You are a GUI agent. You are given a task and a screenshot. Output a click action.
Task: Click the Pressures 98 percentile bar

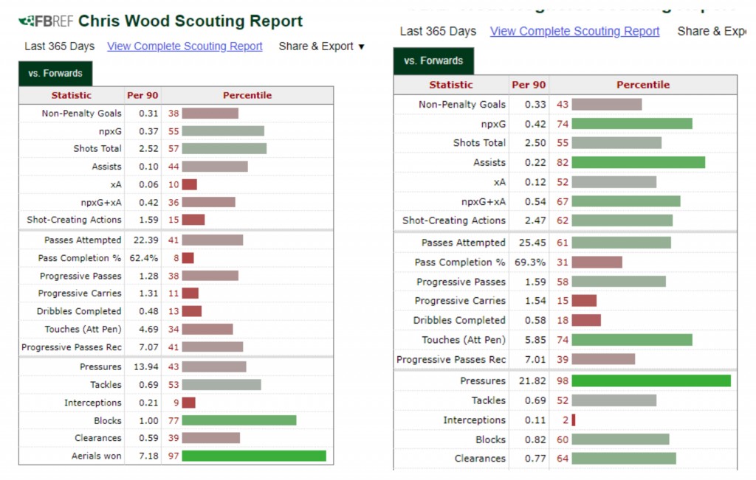point(650,380)
